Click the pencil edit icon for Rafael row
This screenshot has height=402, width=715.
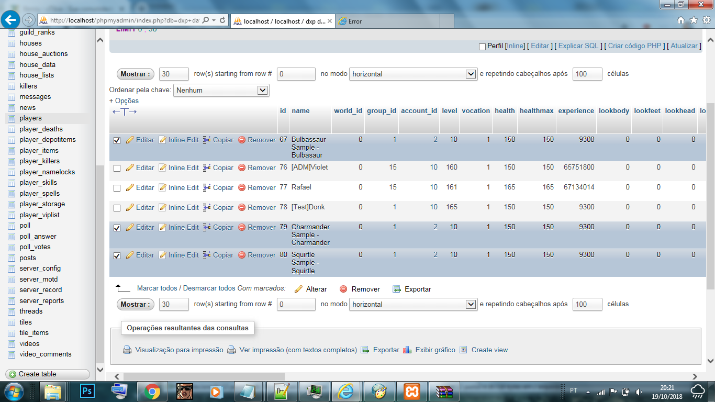tap(130, 187)
